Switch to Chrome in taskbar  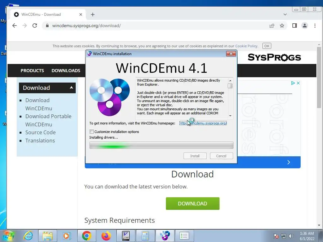(86, 236)
